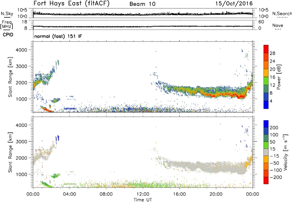Click the 'N.Search' legend label
Image resolution: width=292 pixels, height=202 pixels.
(x=282, y=13)
